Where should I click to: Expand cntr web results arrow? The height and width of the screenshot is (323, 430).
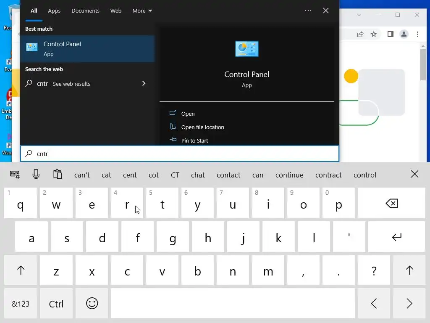point(144,83)
